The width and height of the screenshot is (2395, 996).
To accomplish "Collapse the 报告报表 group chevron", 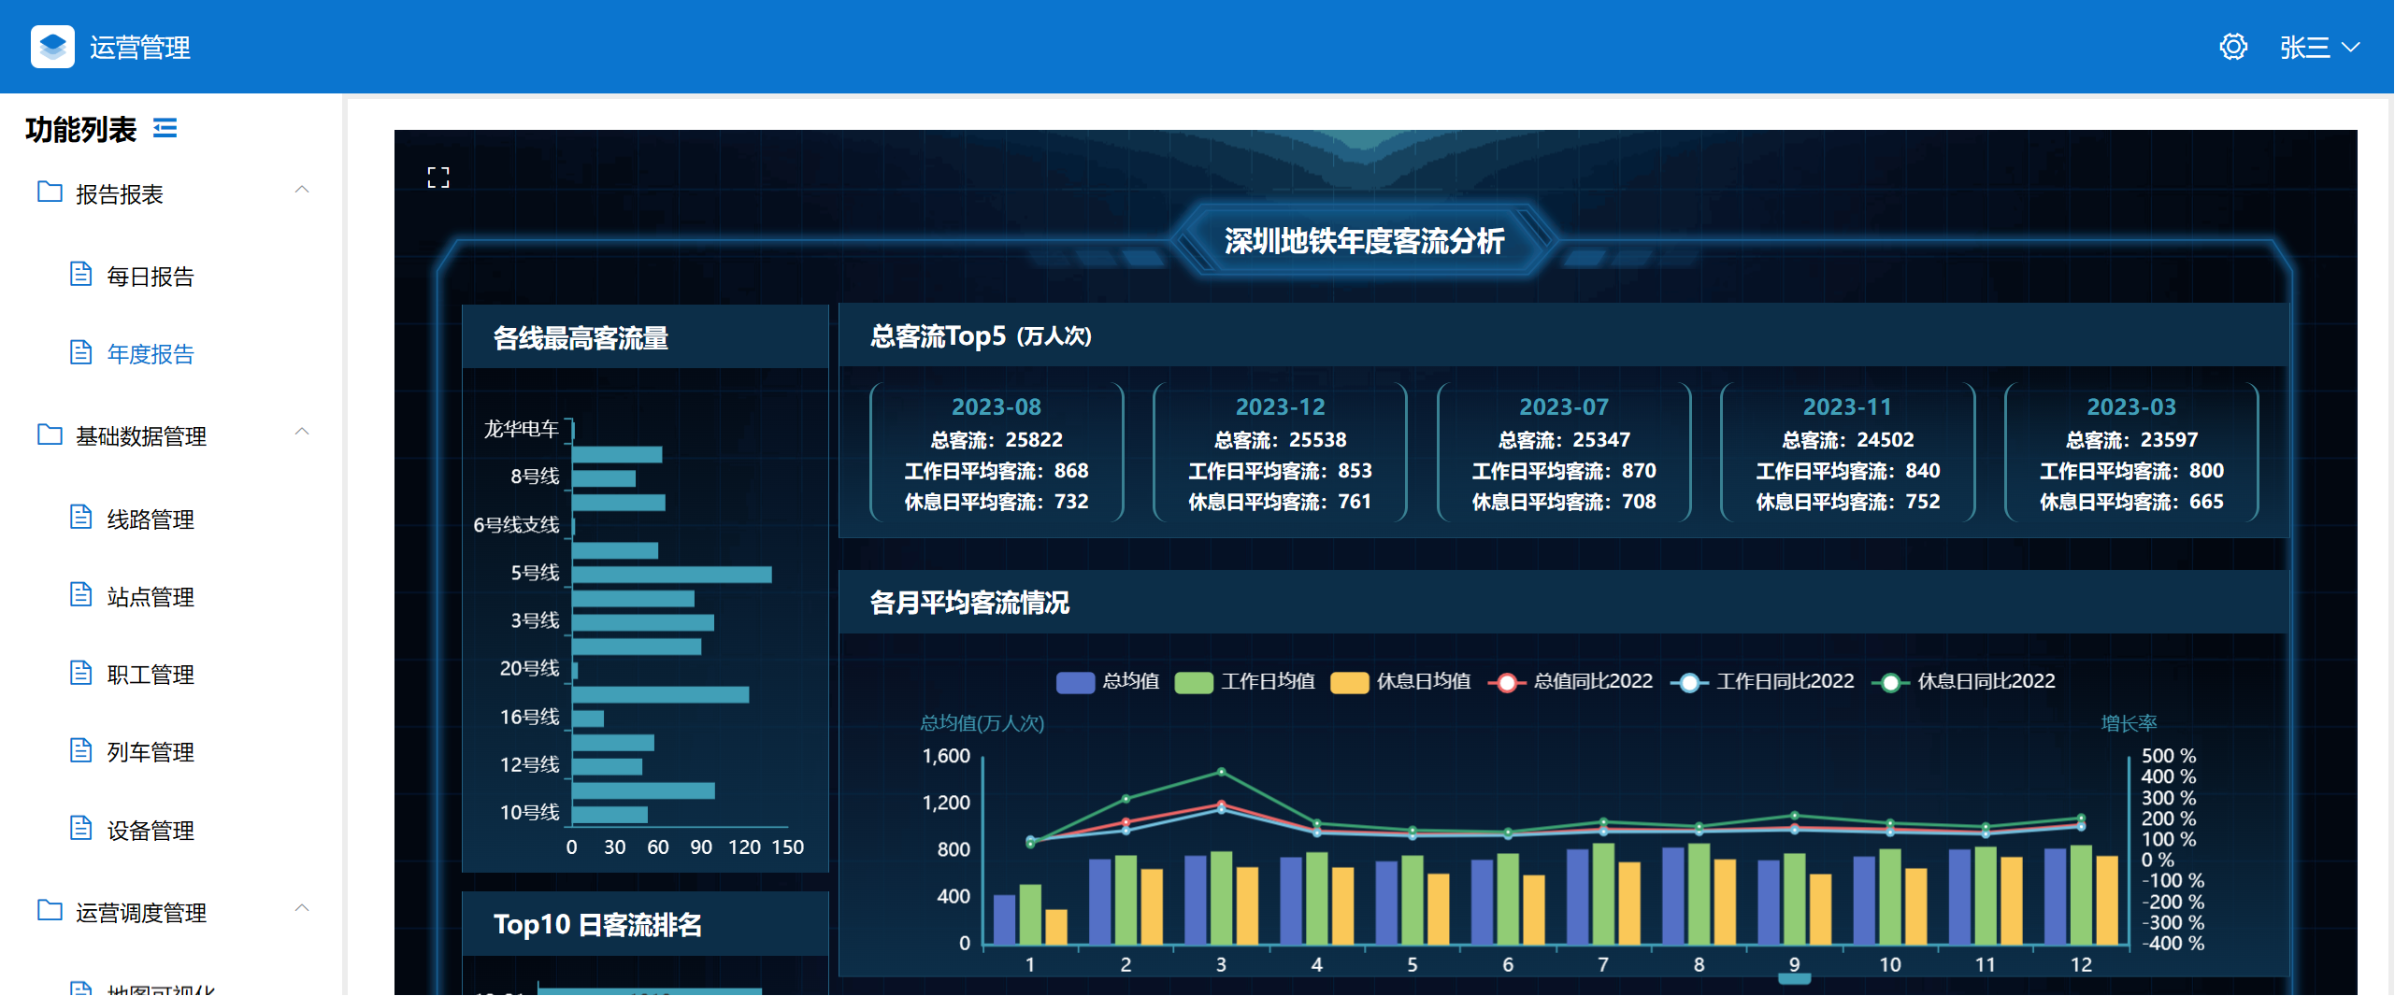I will 302,190.
